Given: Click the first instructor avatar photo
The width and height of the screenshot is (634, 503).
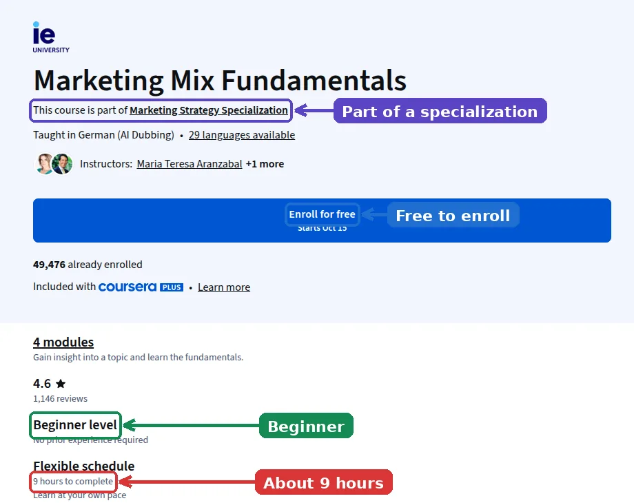Looking at the screenshot, I should (45, 164).
